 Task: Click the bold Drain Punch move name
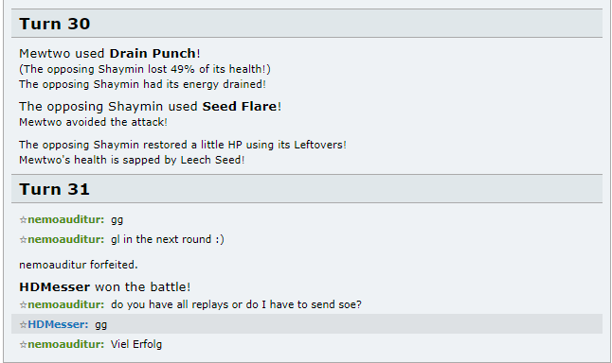(153, 53)
